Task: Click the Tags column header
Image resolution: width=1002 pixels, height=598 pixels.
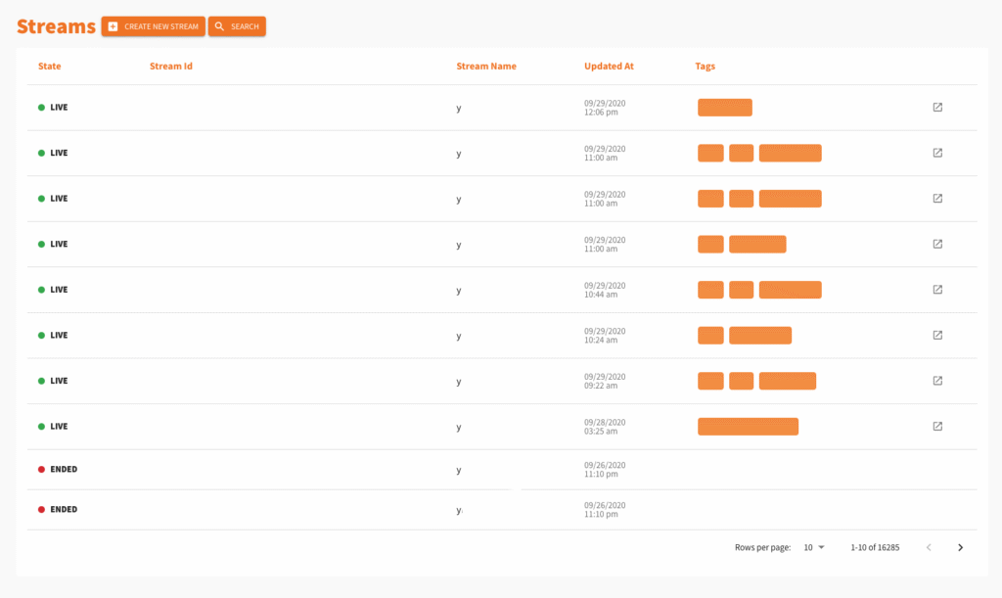Action: click(705, 67)
